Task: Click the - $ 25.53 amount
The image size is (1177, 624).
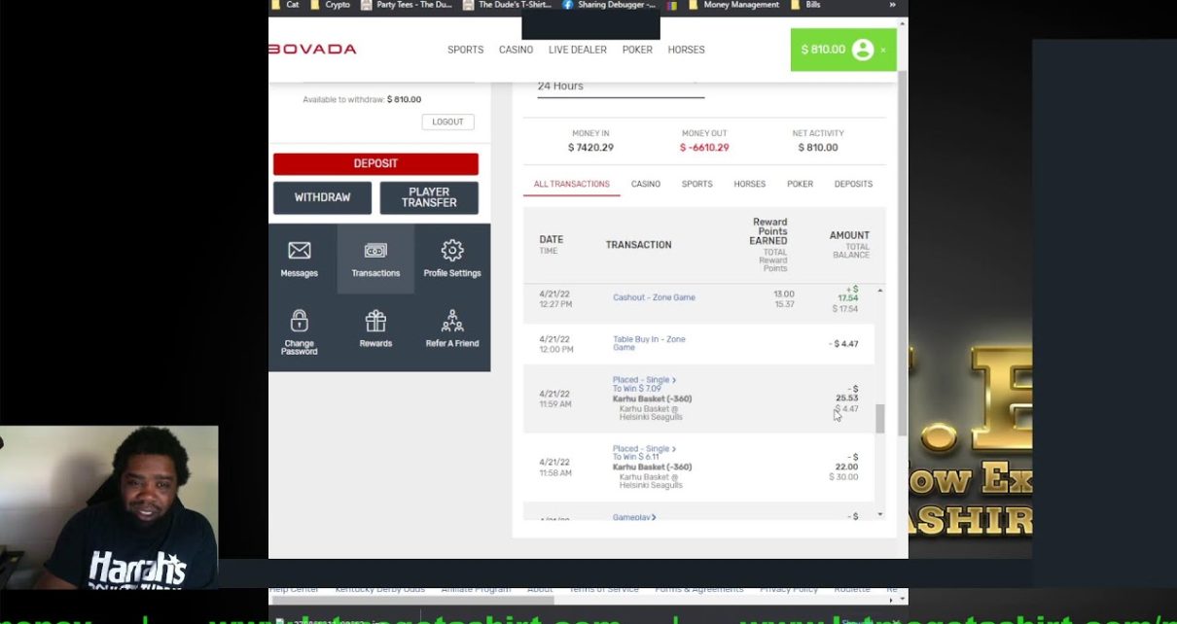Action: (847, 394)
